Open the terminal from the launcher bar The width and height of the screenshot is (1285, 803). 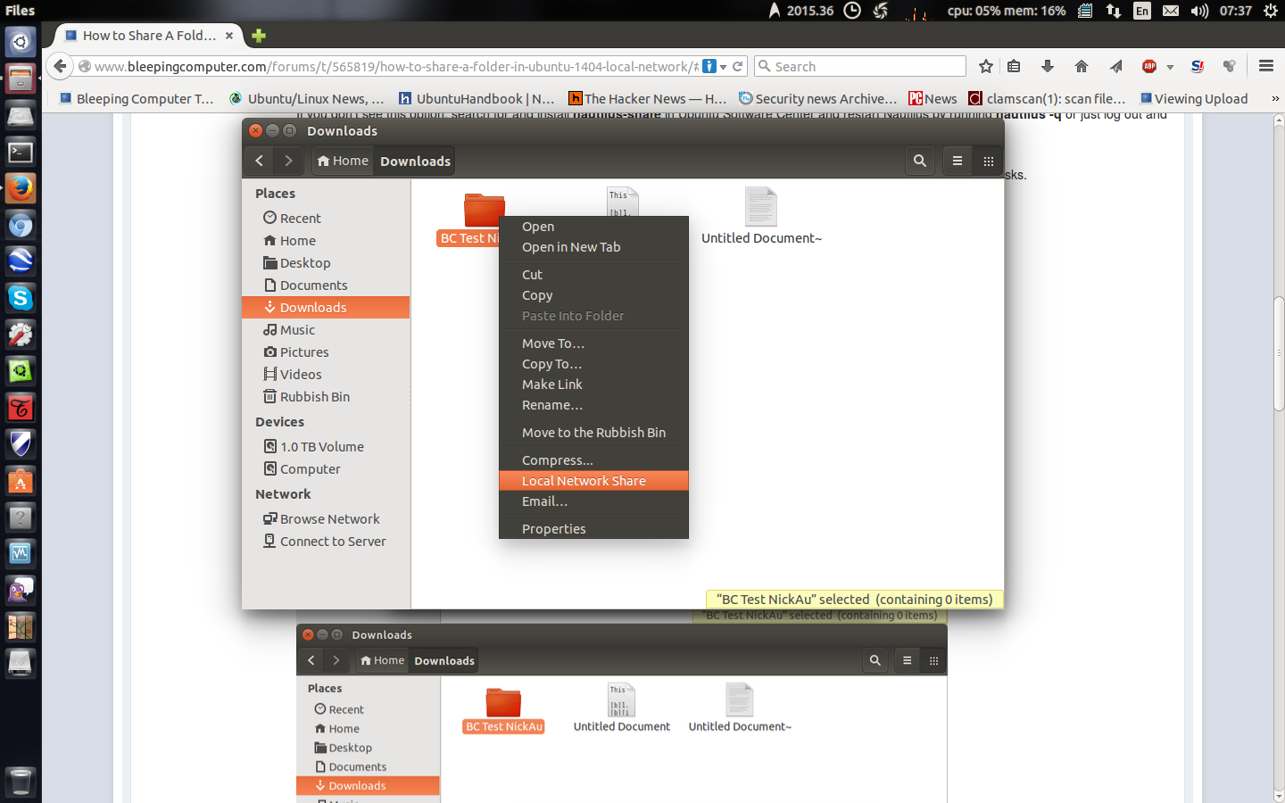tap(20, 152)
